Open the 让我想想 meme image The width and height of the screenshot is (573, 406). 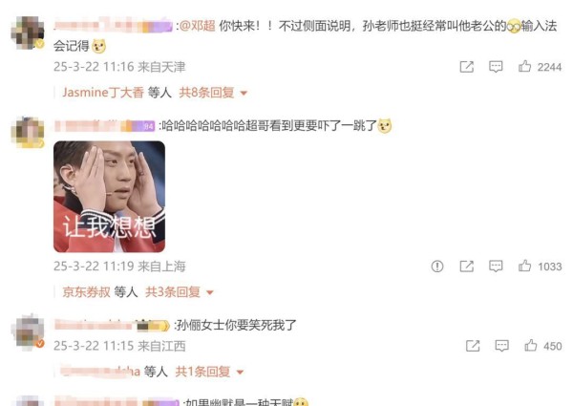(109, 197)
